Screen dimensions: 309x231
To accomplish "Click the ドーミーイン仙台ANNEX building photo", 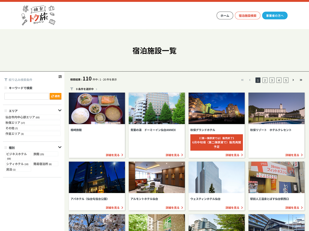I will [x=157, y=108].
